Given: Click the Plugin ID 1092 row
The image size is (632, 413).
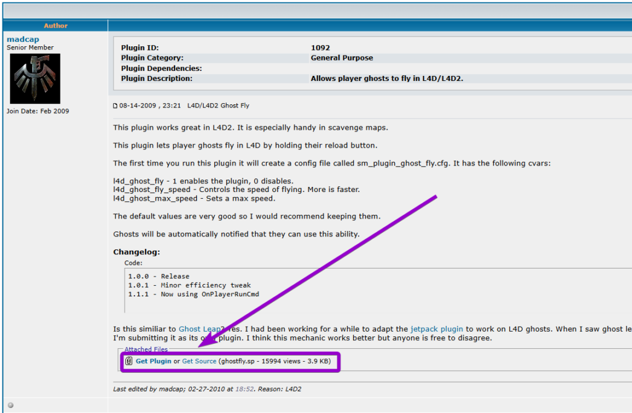Looking at the screenshot, I should tap(278, 47).
